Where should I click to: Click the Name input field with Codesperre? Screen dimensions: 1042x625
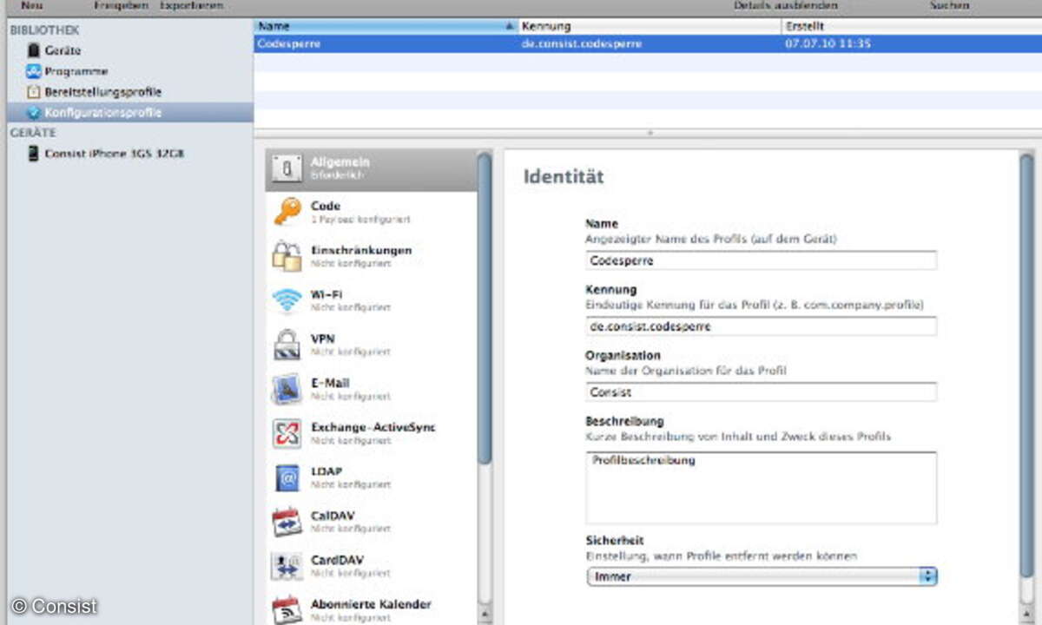762,260
